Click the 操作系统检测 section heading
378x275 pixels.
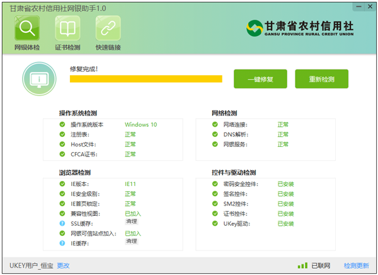[x=78, y=113]
